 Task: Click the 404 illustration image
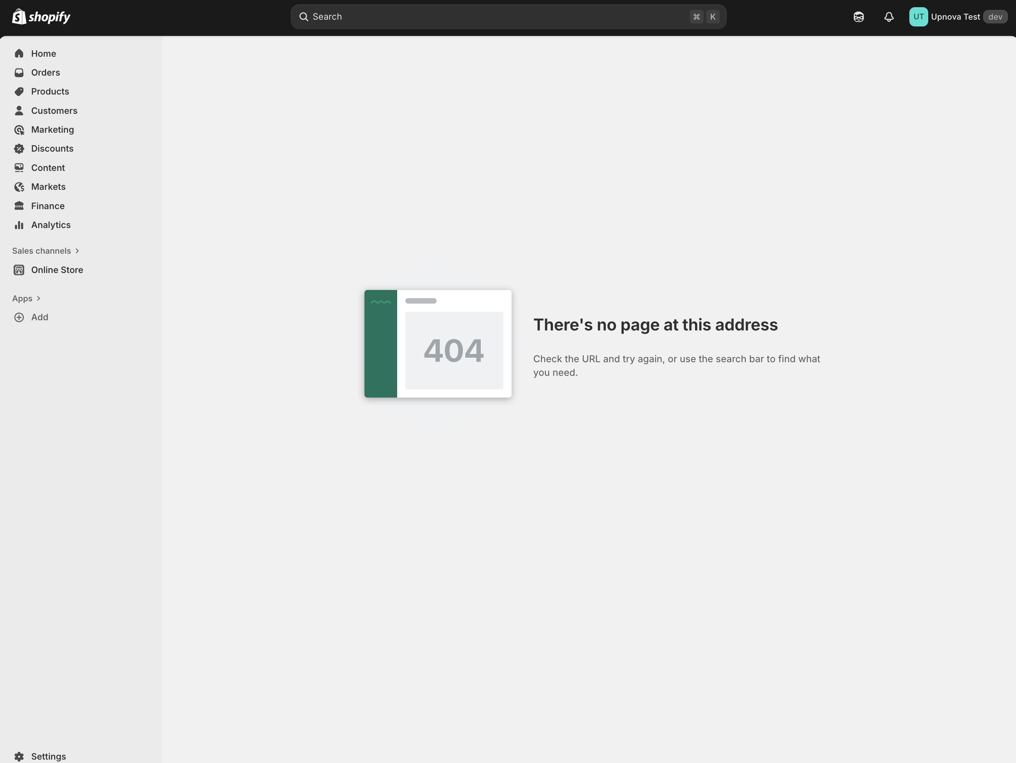pos(438,344)
